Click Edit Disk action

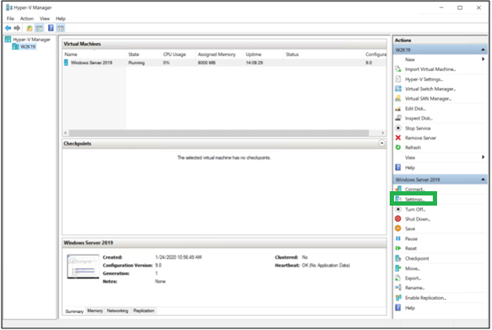pos(415,108)
